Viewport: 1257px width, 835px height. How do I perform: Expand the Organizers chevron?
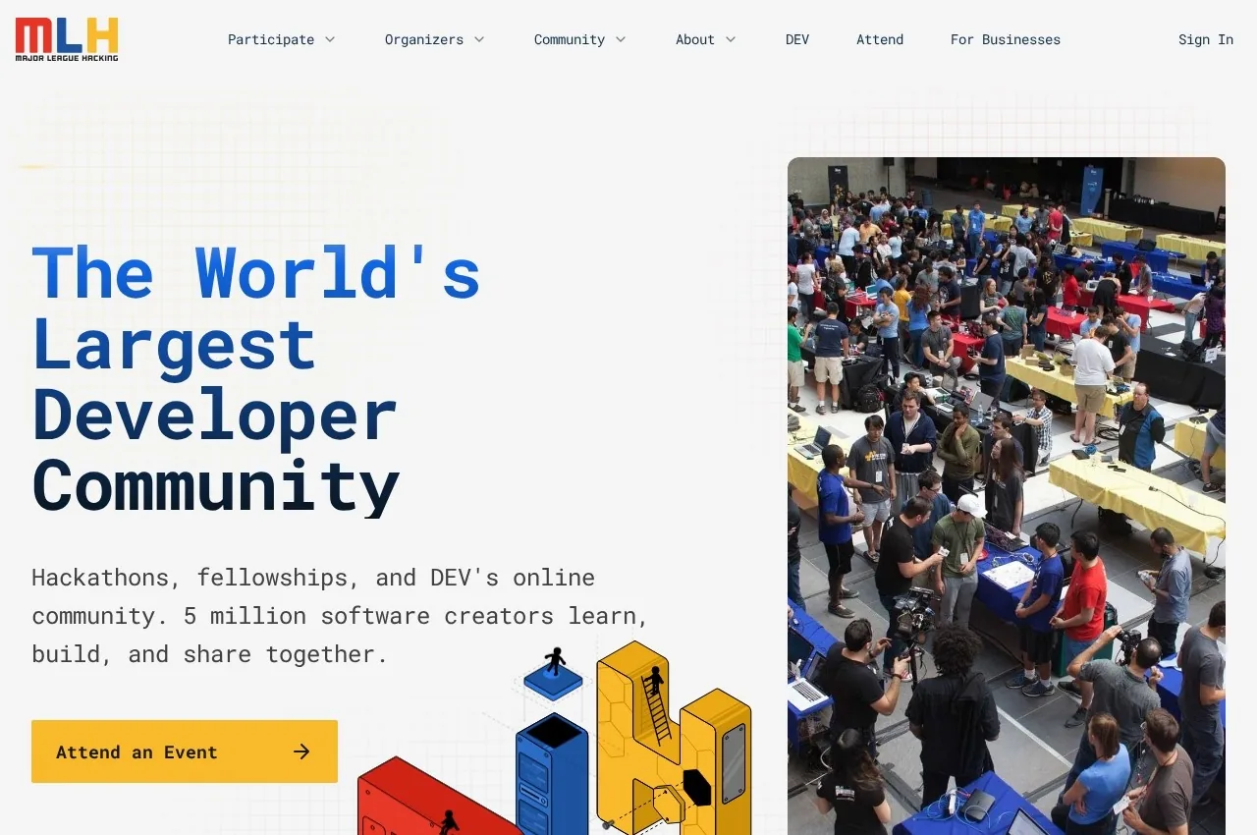click(x=479, y=39)
